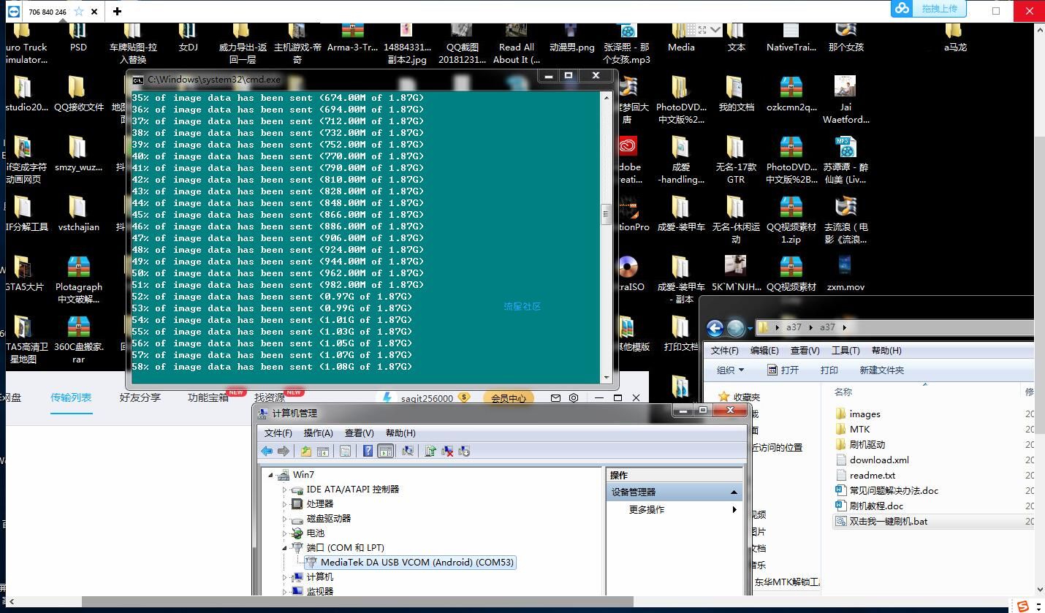Open the blue help question mark icon

coord(368,452)
